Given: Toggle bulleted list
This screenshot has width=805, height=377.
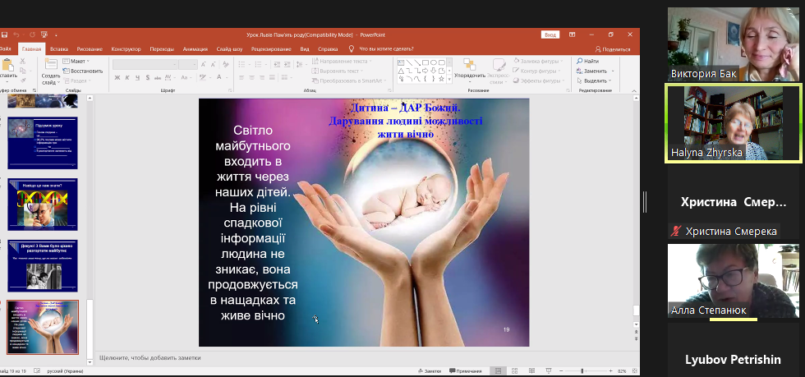Looking at the screenshot, I should click(x=243, y=64).
